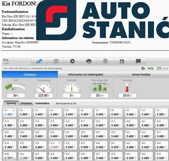The height and width of the screenshot is (161, 169).
Task: Save data with the floppy disk icon
Action: pos(122,61)
